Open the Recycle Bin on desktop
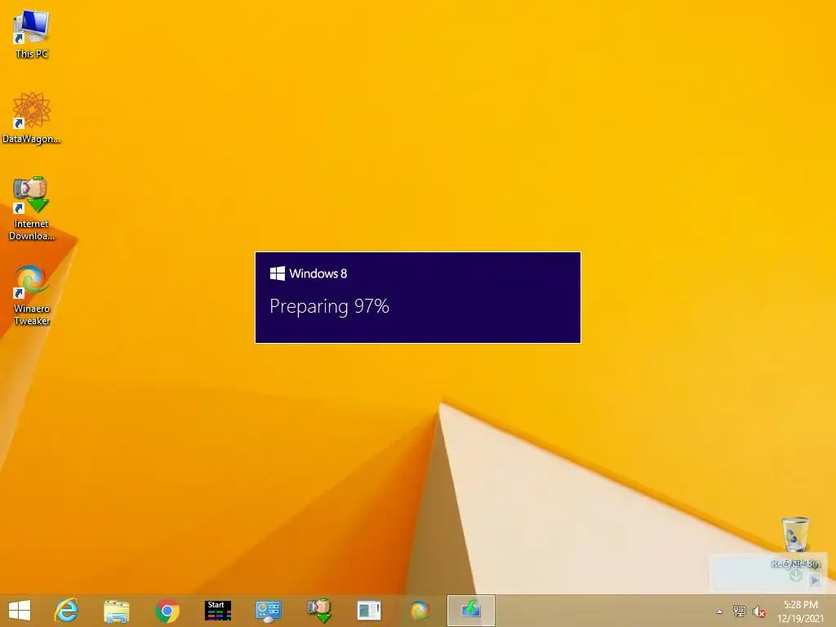Viewport: 836px width, 627px height. 795,542
